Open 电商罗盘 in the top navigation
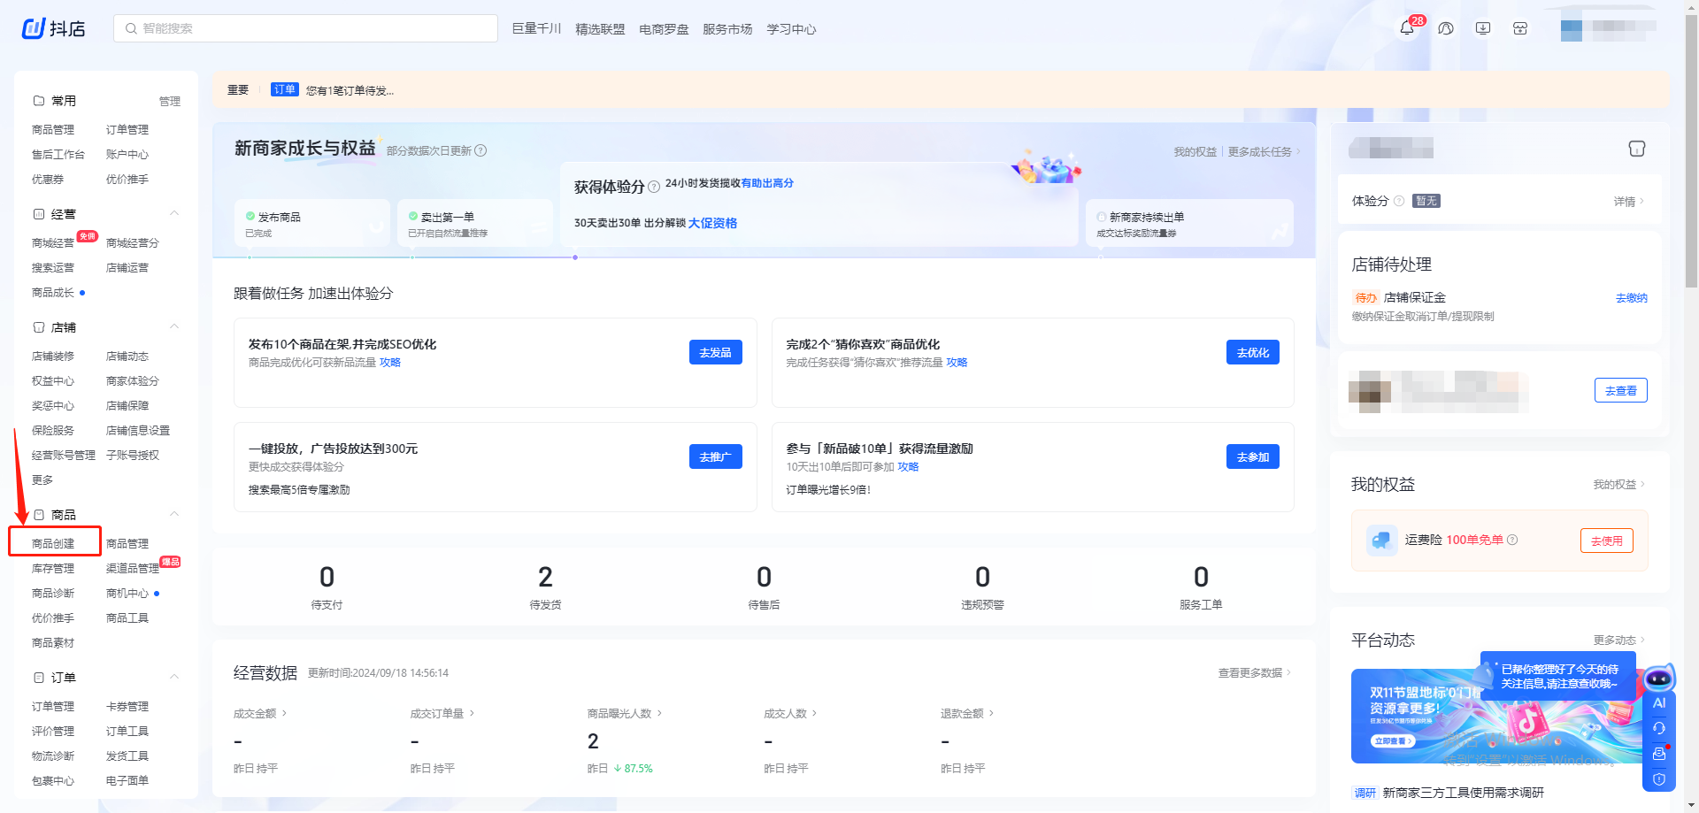The width and height of the screenshot is (1699, 813). (664, 28)
